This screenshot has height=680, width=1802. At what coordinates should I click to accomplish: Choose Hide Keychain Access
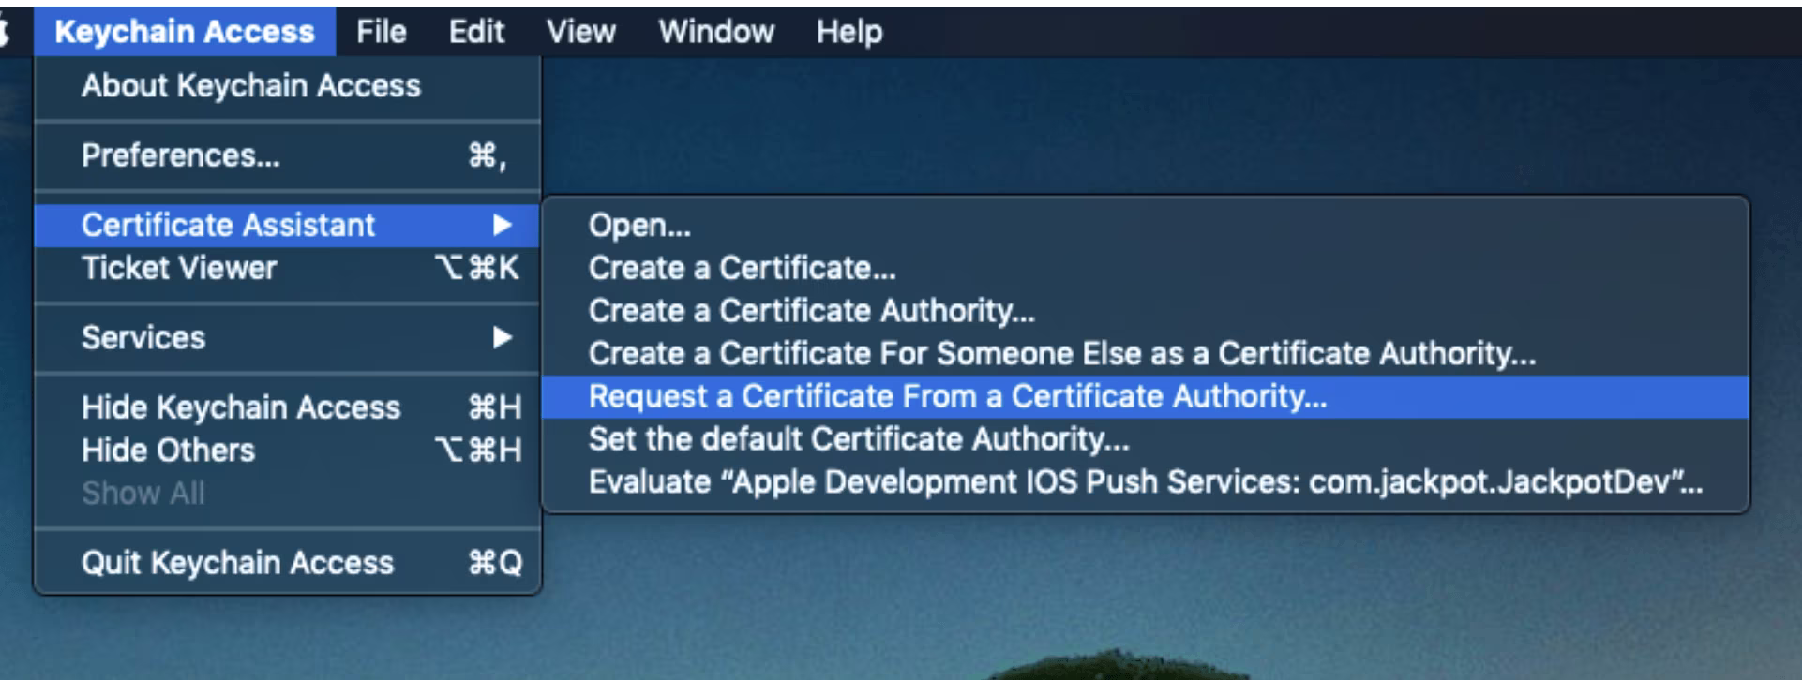(x=241, y=407)
